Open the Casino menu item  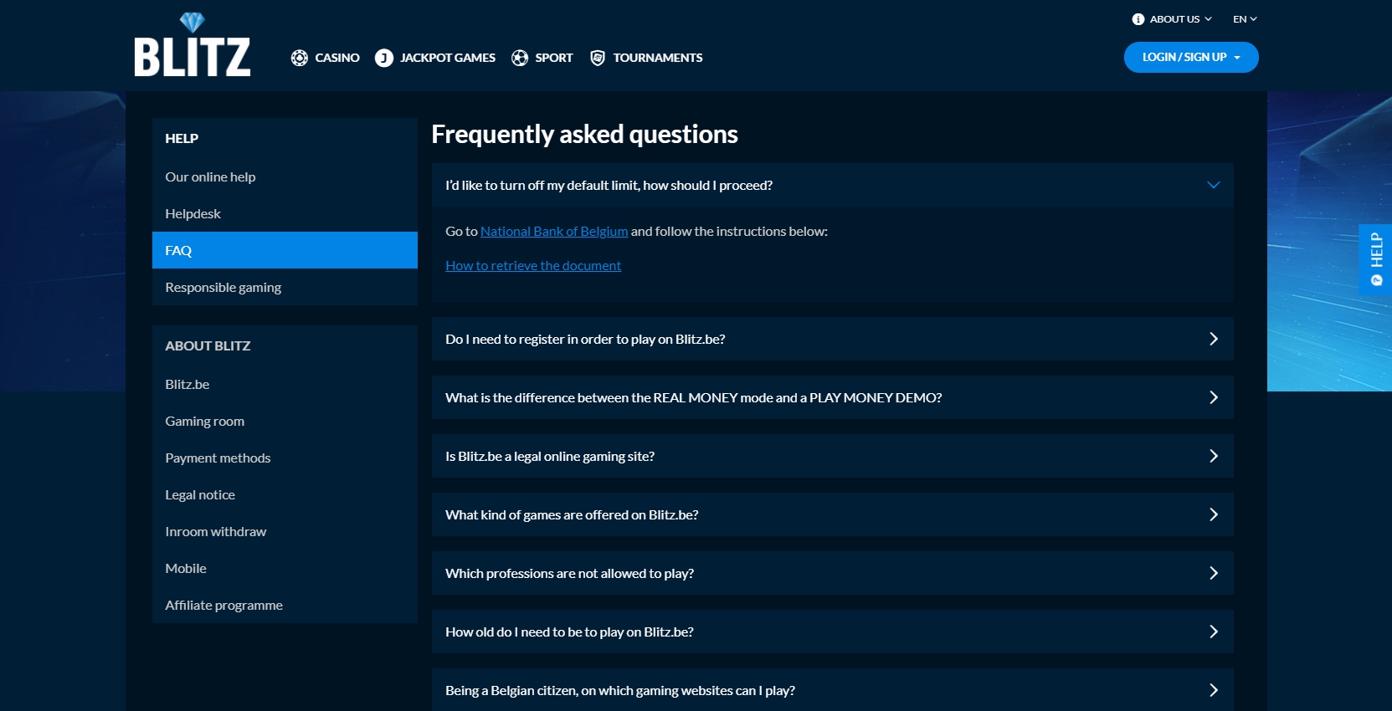click(x=326, y=58)
